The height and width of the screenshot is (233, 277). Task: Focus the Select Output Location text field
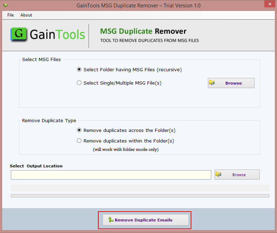[x=111, y=175]
